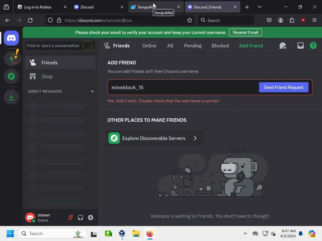Add a server with the plus icon

11,59
